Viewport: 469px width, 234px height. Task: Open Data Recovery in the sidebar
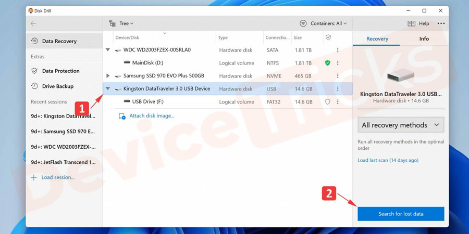pos(64,41)
